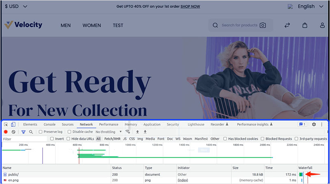Enable the Preserve log checkbox
330x184 pixels.
coord(41,132)
